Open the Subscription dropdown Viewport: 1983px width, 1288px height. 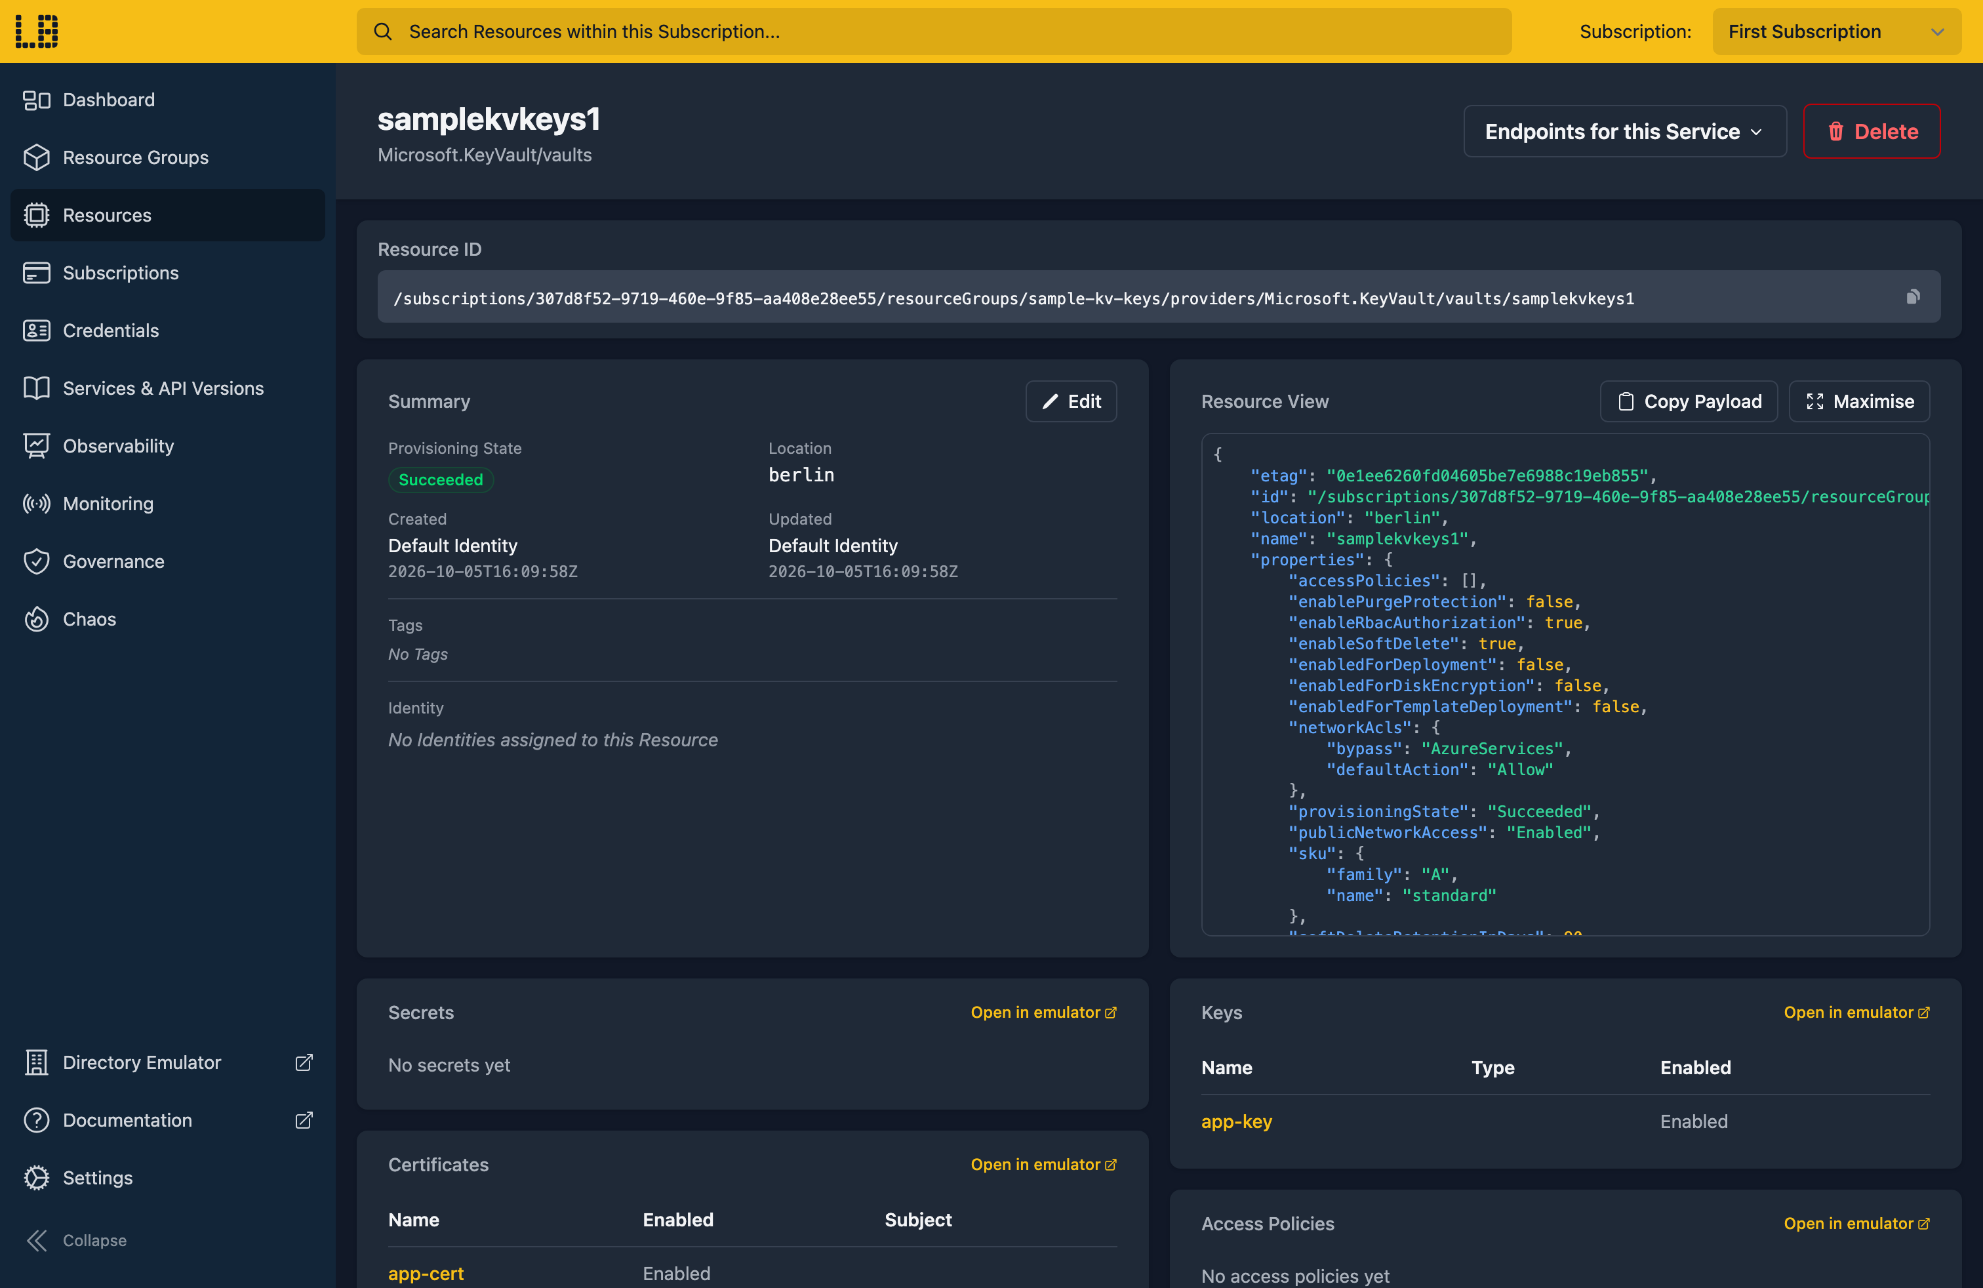coord(1836,31)
